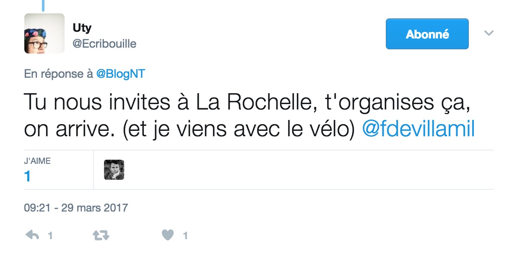Open the @BlogNT profile link
The height and width of the screenshot is (255, 520).
click(x=121, y=74)
